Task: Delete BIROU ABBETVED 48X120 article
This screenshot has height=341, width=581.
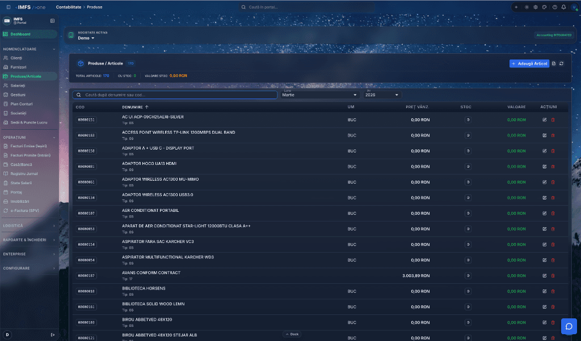Action: 553,322
